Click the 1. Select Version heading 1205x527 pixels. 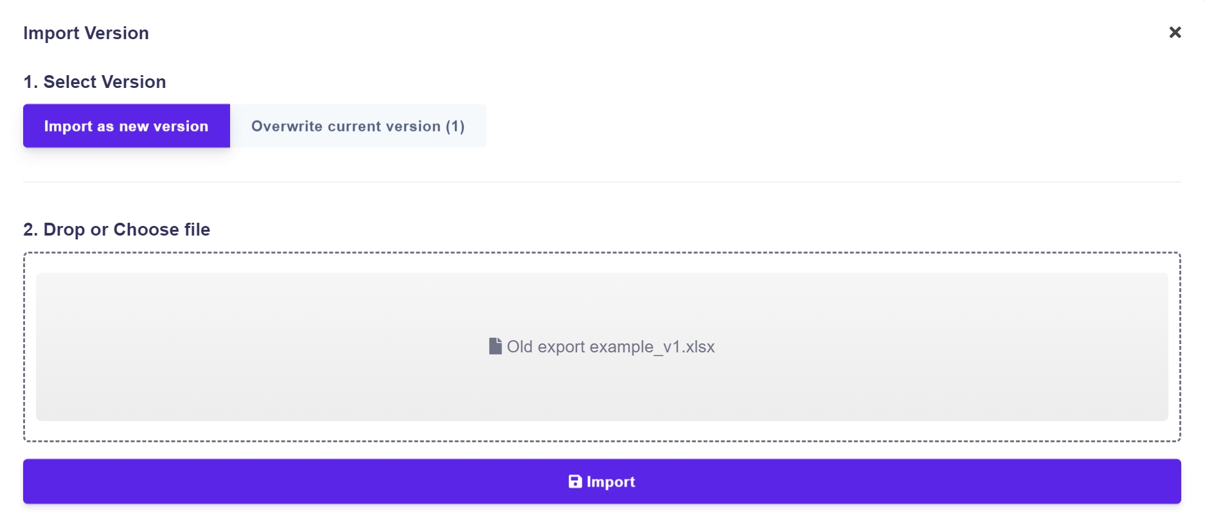(x=94, y=82)
